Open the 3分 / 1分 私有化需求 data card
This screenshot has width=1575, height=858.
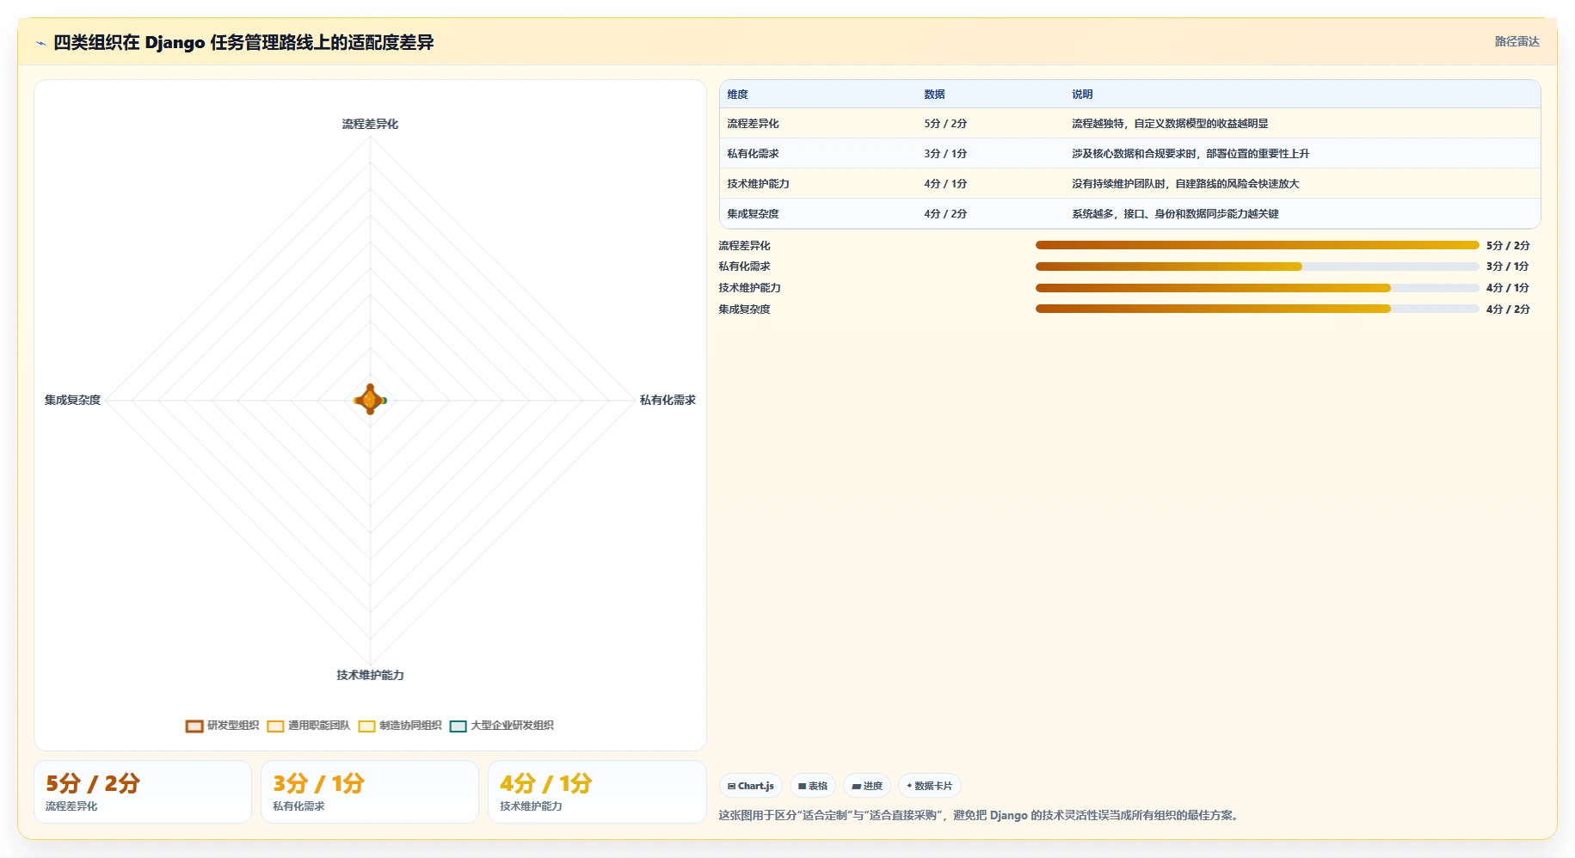370,792
